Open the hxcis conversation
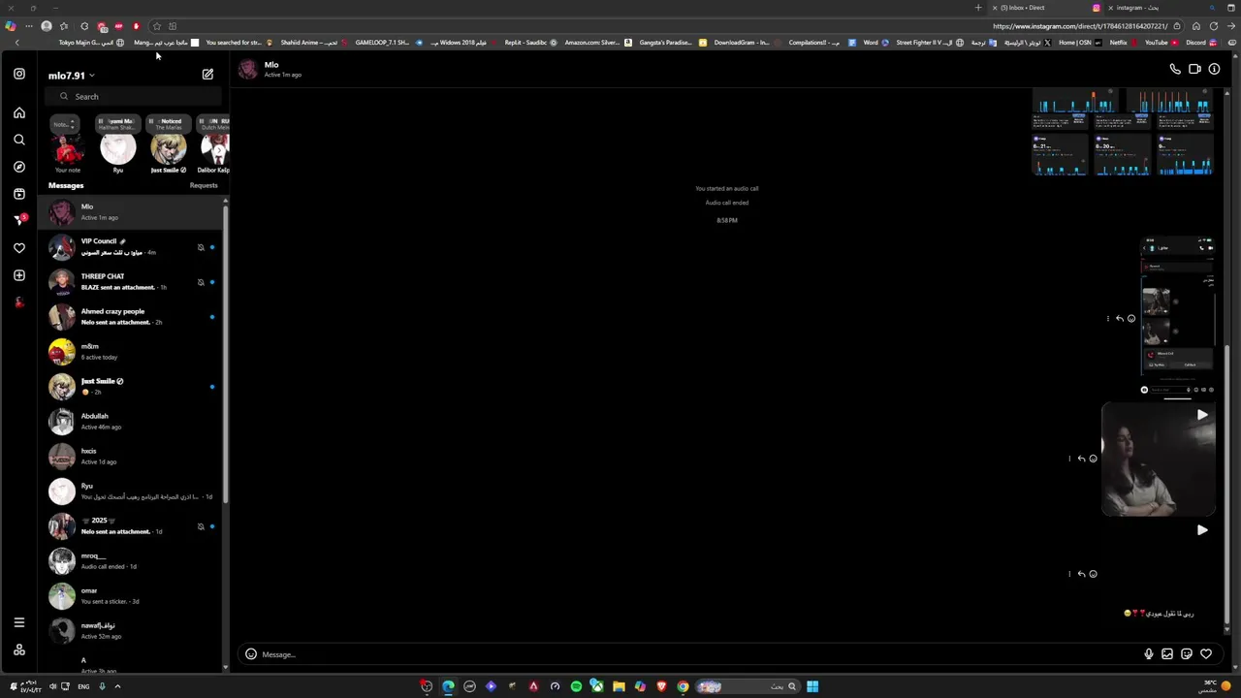Screen dimensions: 1241x698 [x=130, y=457]
